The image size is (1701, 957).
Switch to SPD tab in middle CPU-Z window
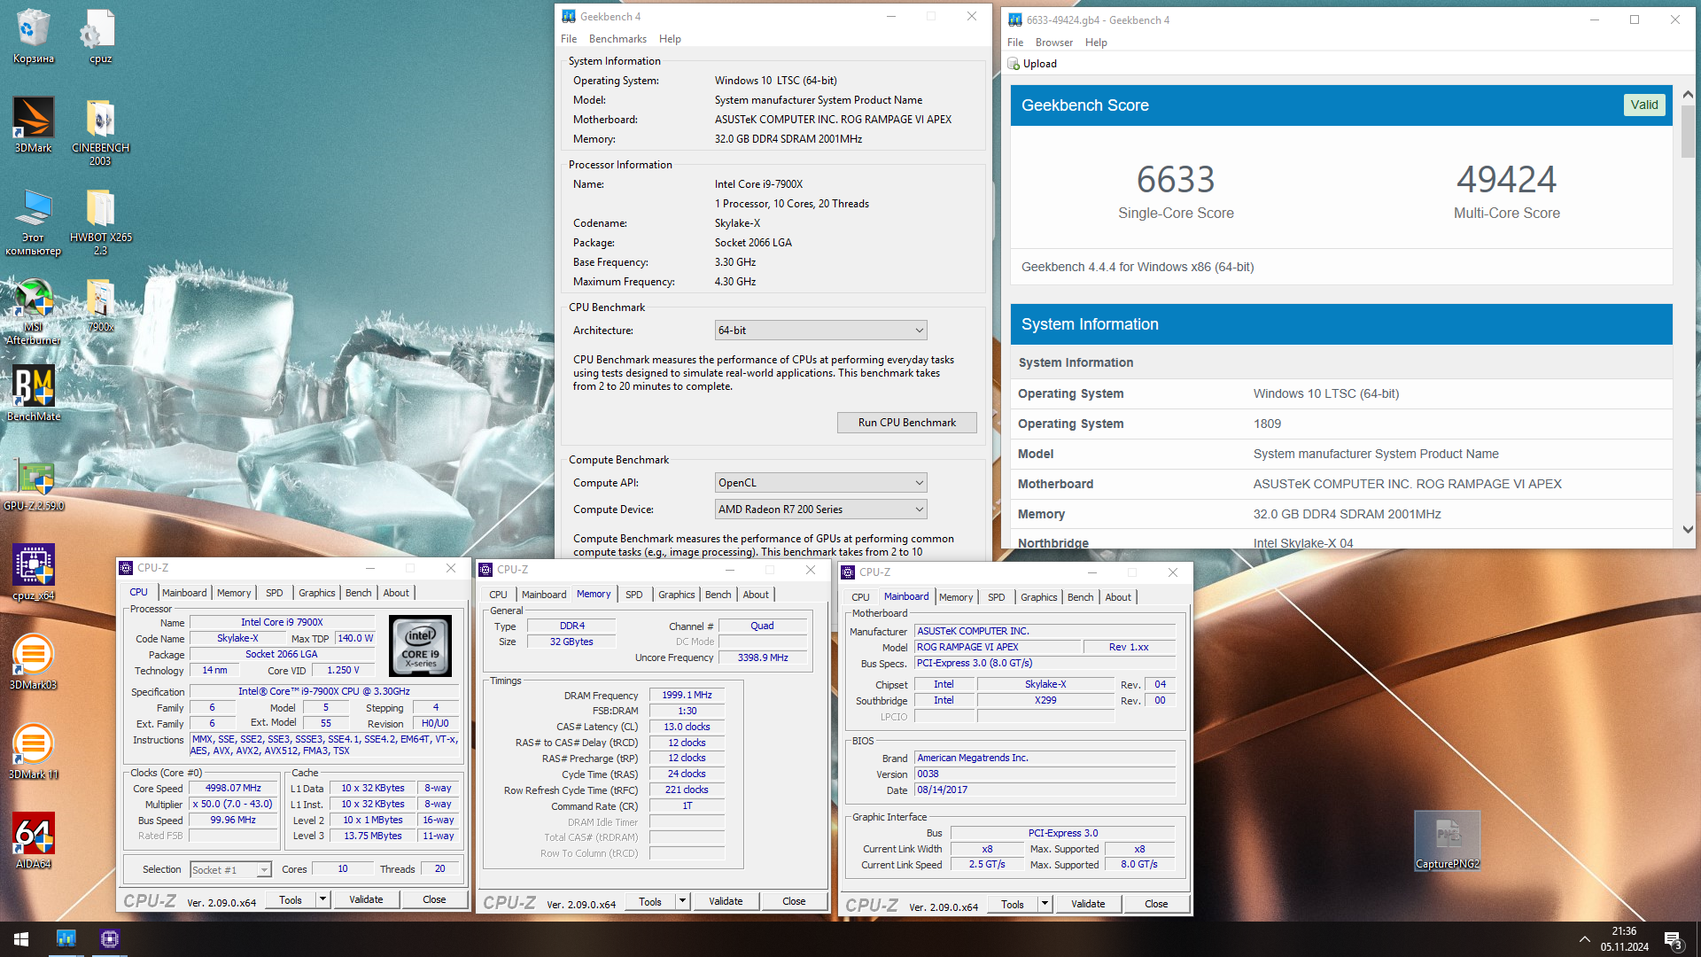coord(633,595)
